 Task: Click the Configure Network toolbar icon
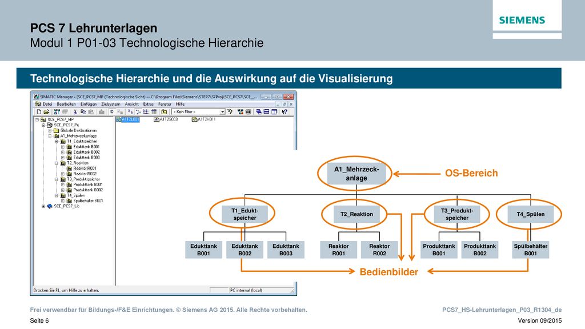241,111
